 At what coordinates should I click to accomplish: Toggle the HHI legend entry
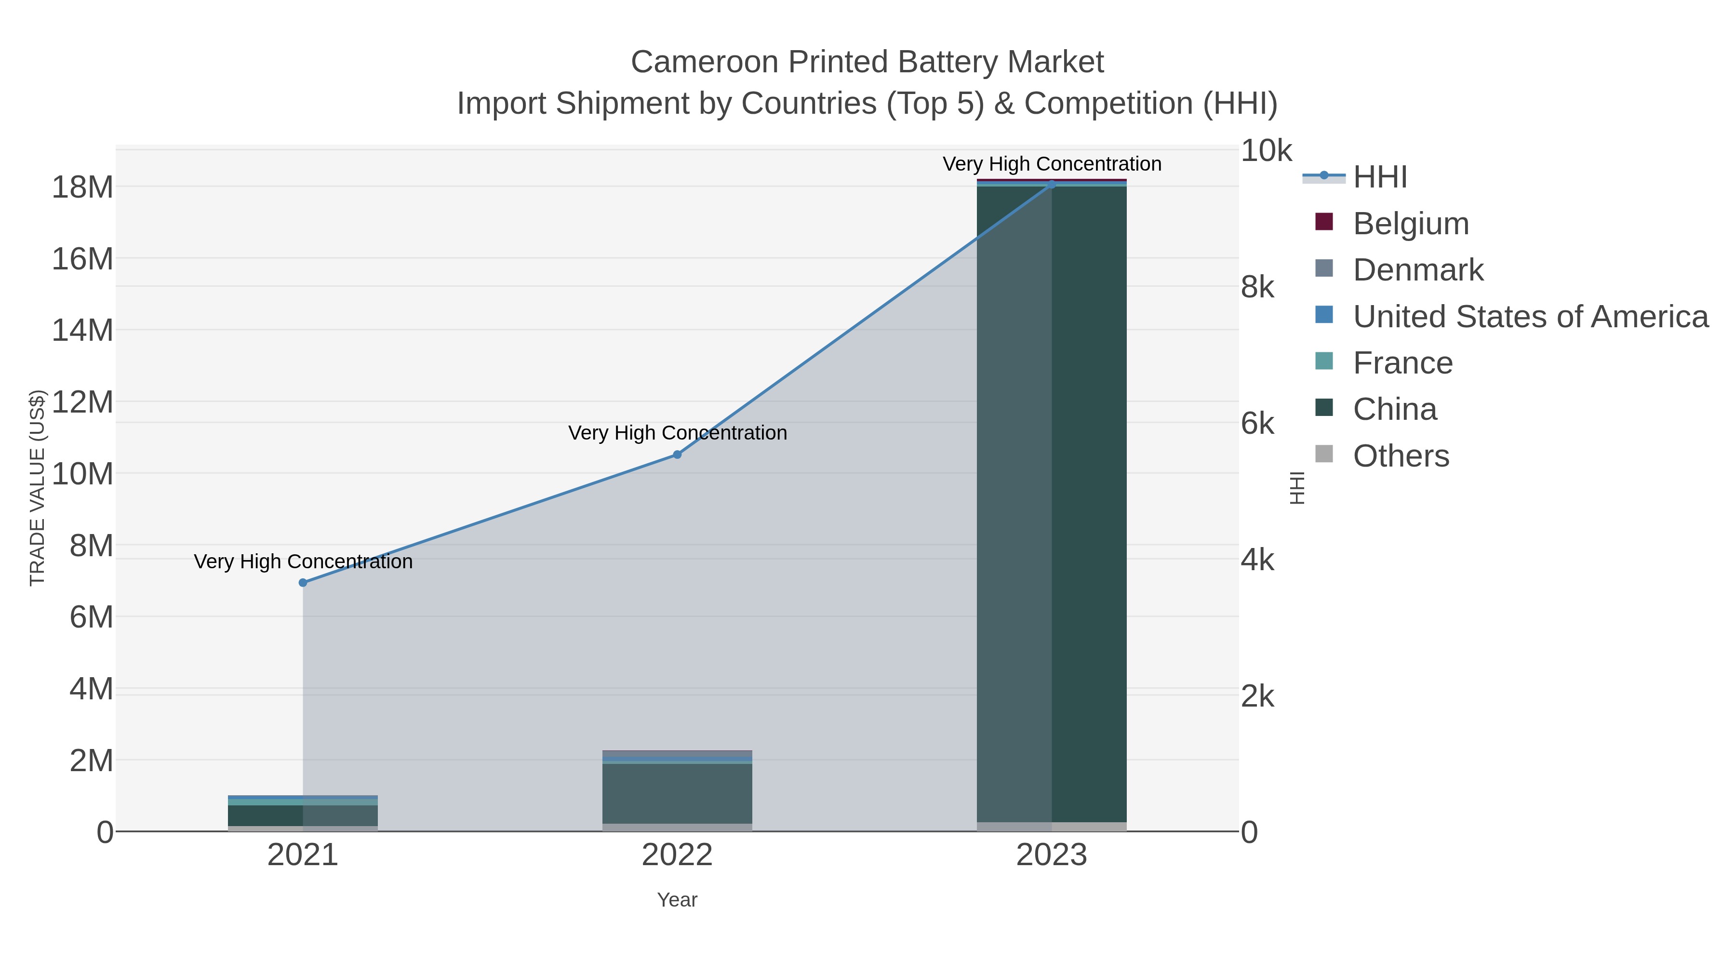pos(1355,177)
